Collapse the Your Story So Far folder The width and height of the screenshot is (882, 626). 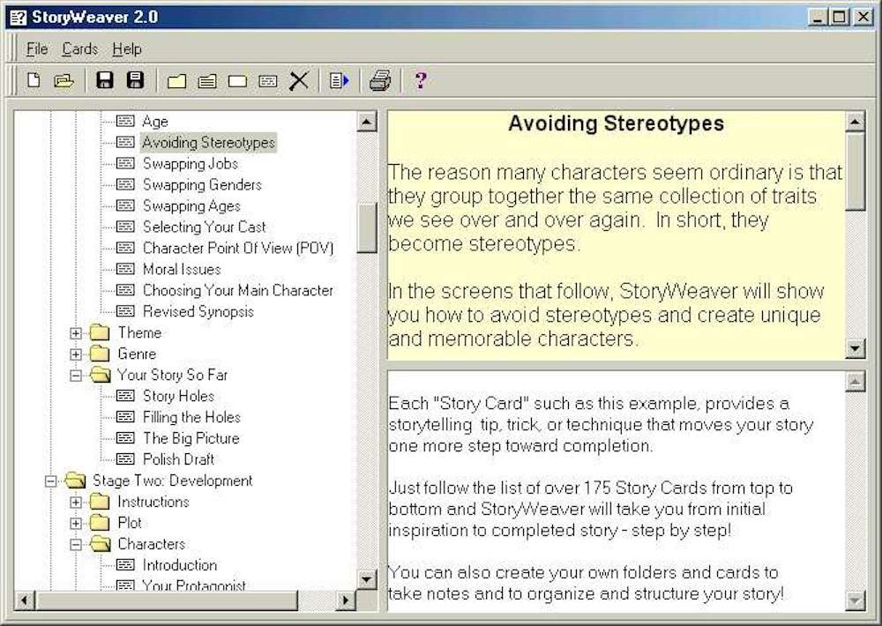tap(76, 376)
